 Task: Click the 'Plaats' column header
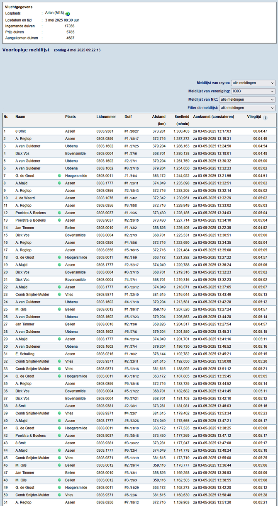[x=71, y=117]
